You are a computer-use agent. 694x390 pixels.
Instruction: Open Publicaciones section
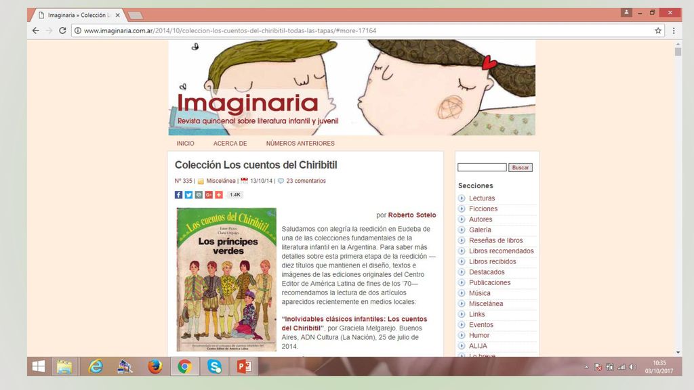tap(490, 282)
